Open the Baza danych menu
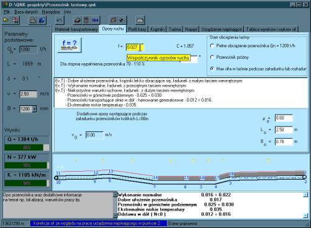Screen dimensions: 311x228 [x=26, y=12]
